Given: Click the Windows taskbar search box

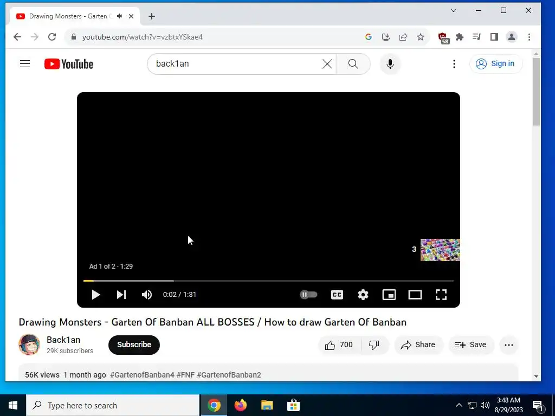Looking at the screenshot, I should coord(113,405).
